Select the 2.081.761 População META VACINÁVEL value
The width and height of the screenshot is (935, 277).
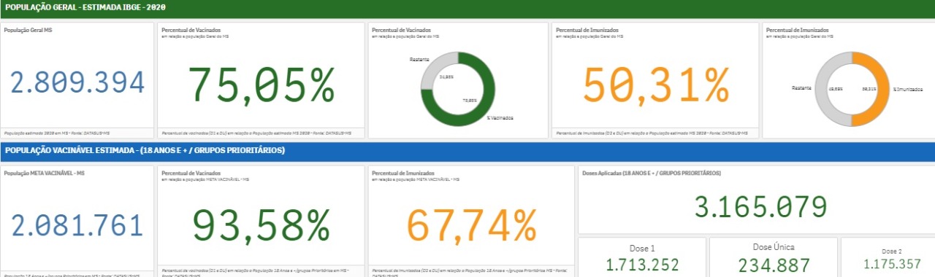pyautogui.click(x=77, y=225)
